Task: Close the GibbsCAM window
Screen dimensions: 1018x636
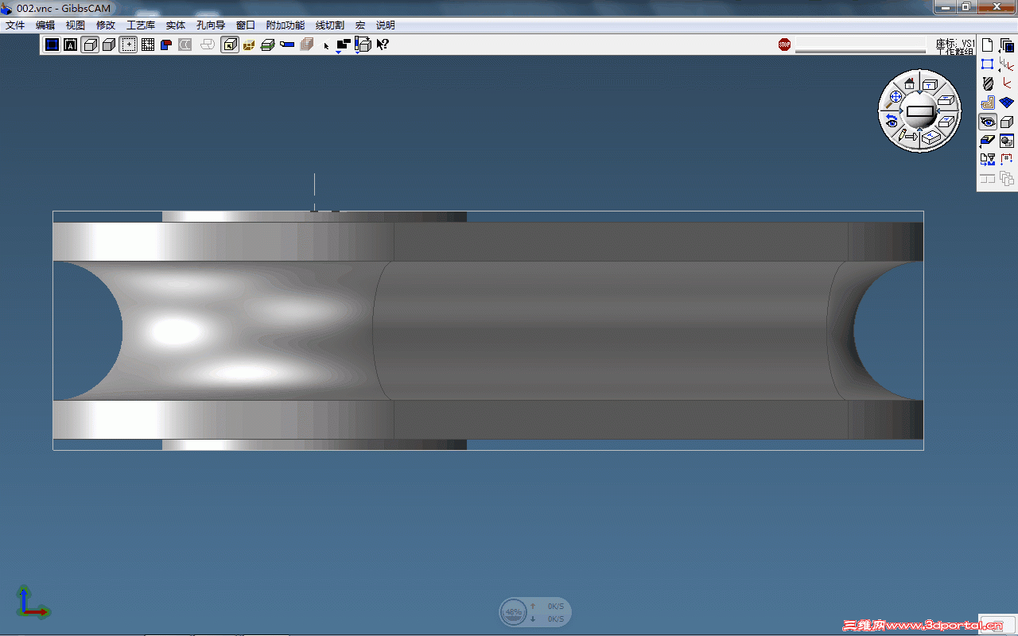Action: pyautogui.click(x=995, y=6)
